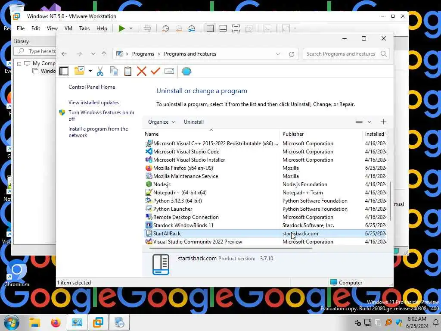Open Firefox from the taskbar
The width and height of the screenshot is (441, 331).
coord(56,322)
